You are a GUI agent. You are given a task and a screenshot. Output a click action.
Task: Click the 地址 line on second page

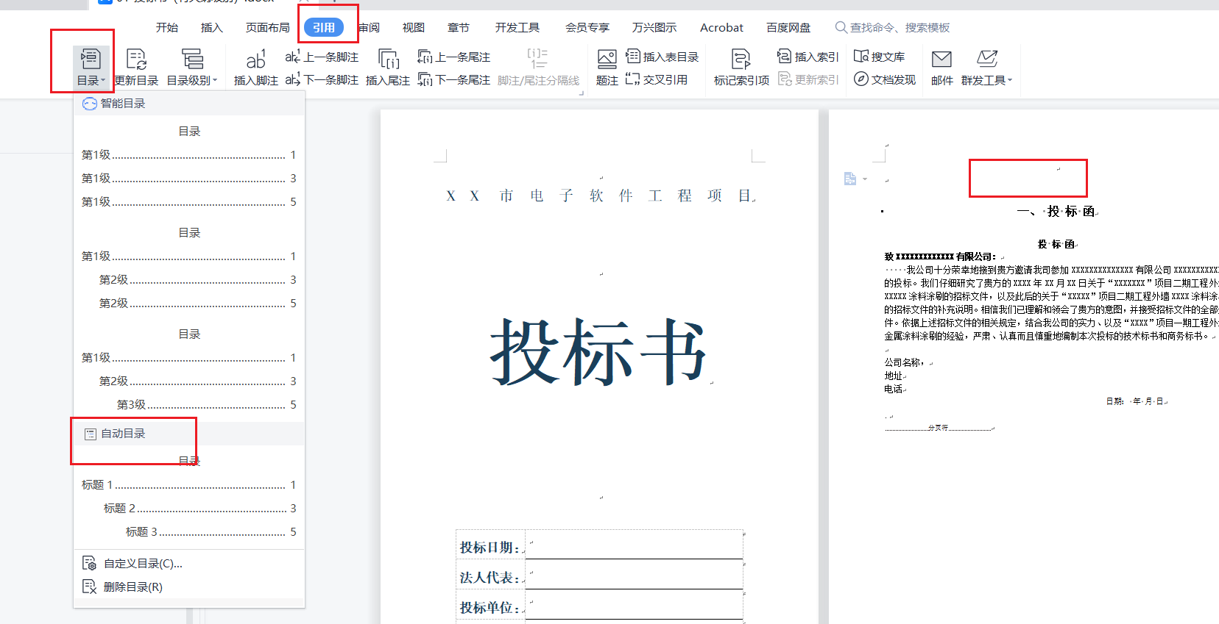point(894,376)
